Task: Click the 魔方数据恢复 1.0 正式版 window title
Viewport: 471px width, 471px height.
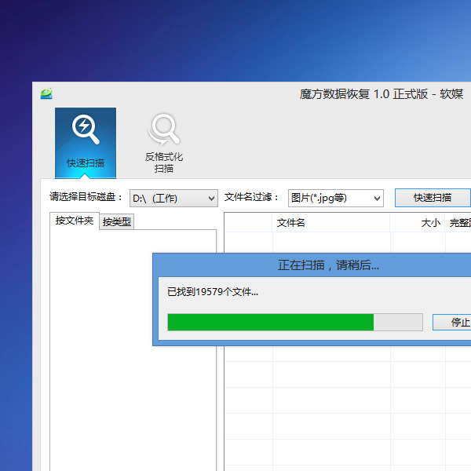Action: (x=382, y=94)
